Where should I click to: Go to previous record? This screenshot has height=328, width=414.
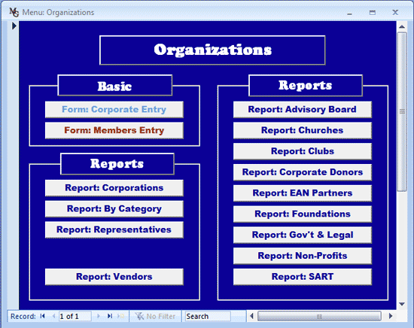click(54, 316)
